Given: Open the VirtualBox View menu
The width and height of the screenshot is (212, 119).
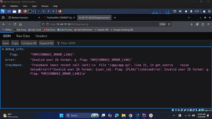Looking at the screenshot, I should click(25, 6).
